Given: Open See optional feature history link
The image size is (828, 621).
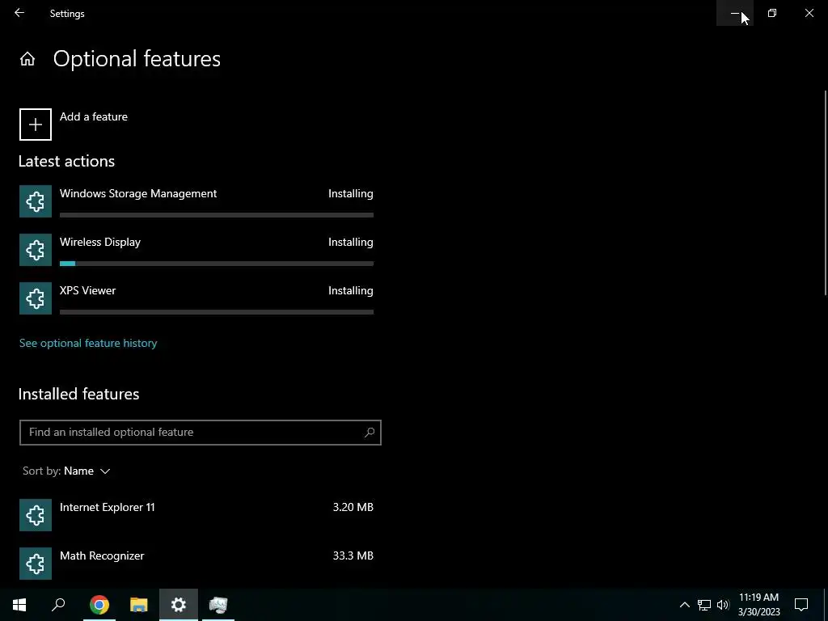Looking at the screenshot, I should coord(88,343).
